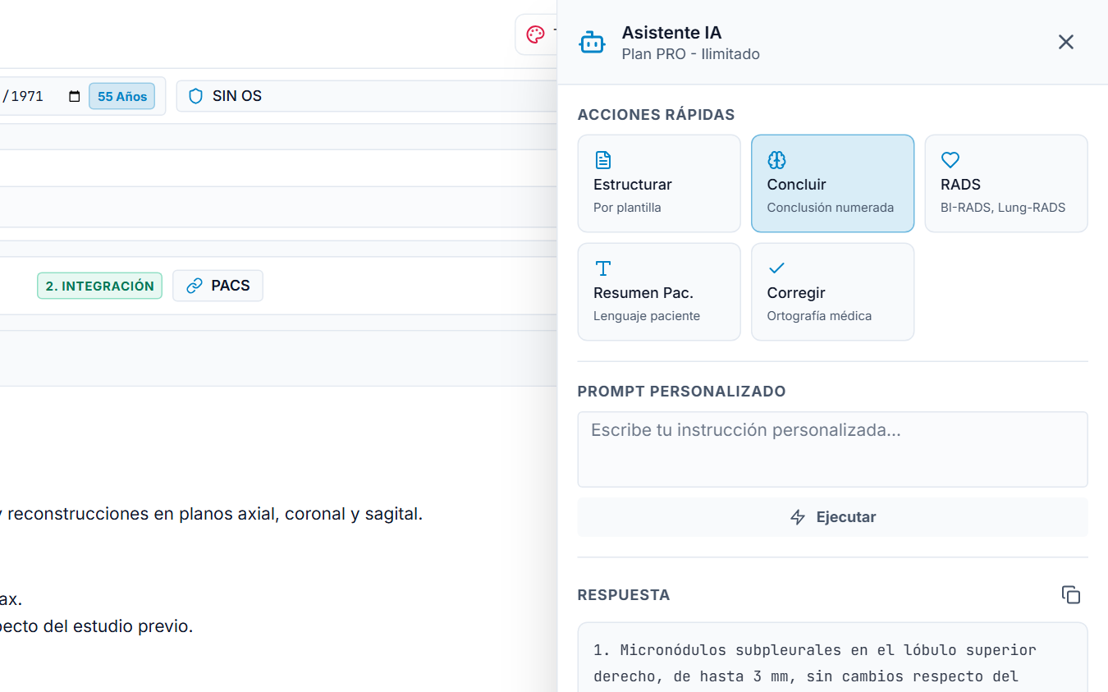Click the response text starting Micronódulos subpleurales
This screenshot has width=1108, height=692.
coord(817,663)
